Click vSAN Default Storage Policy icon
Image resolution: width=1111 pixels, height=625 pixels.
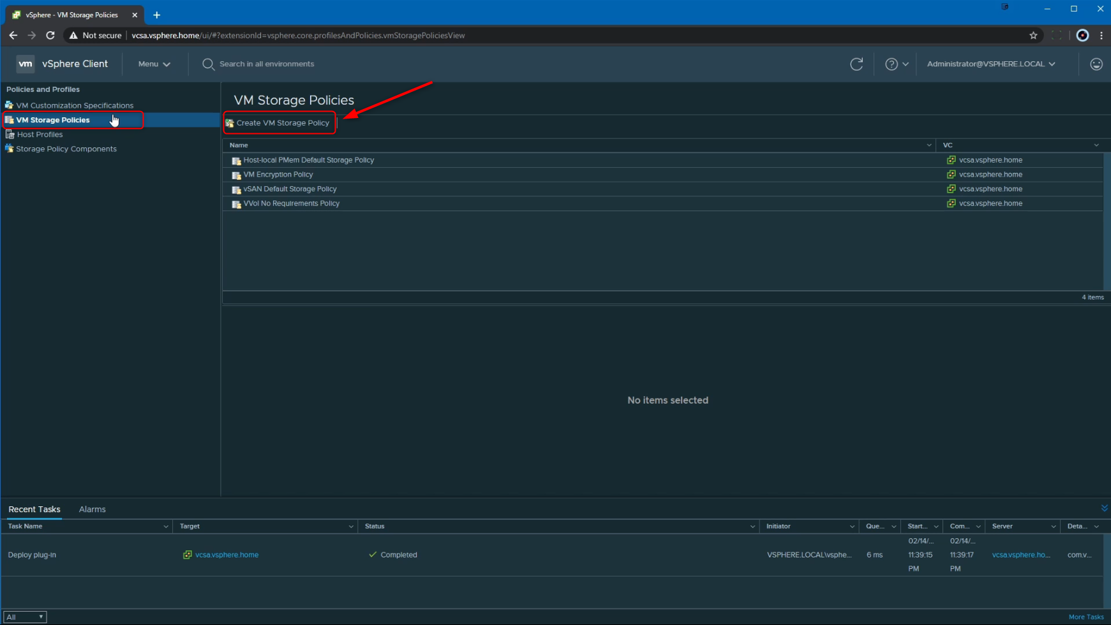click(236, 189)
